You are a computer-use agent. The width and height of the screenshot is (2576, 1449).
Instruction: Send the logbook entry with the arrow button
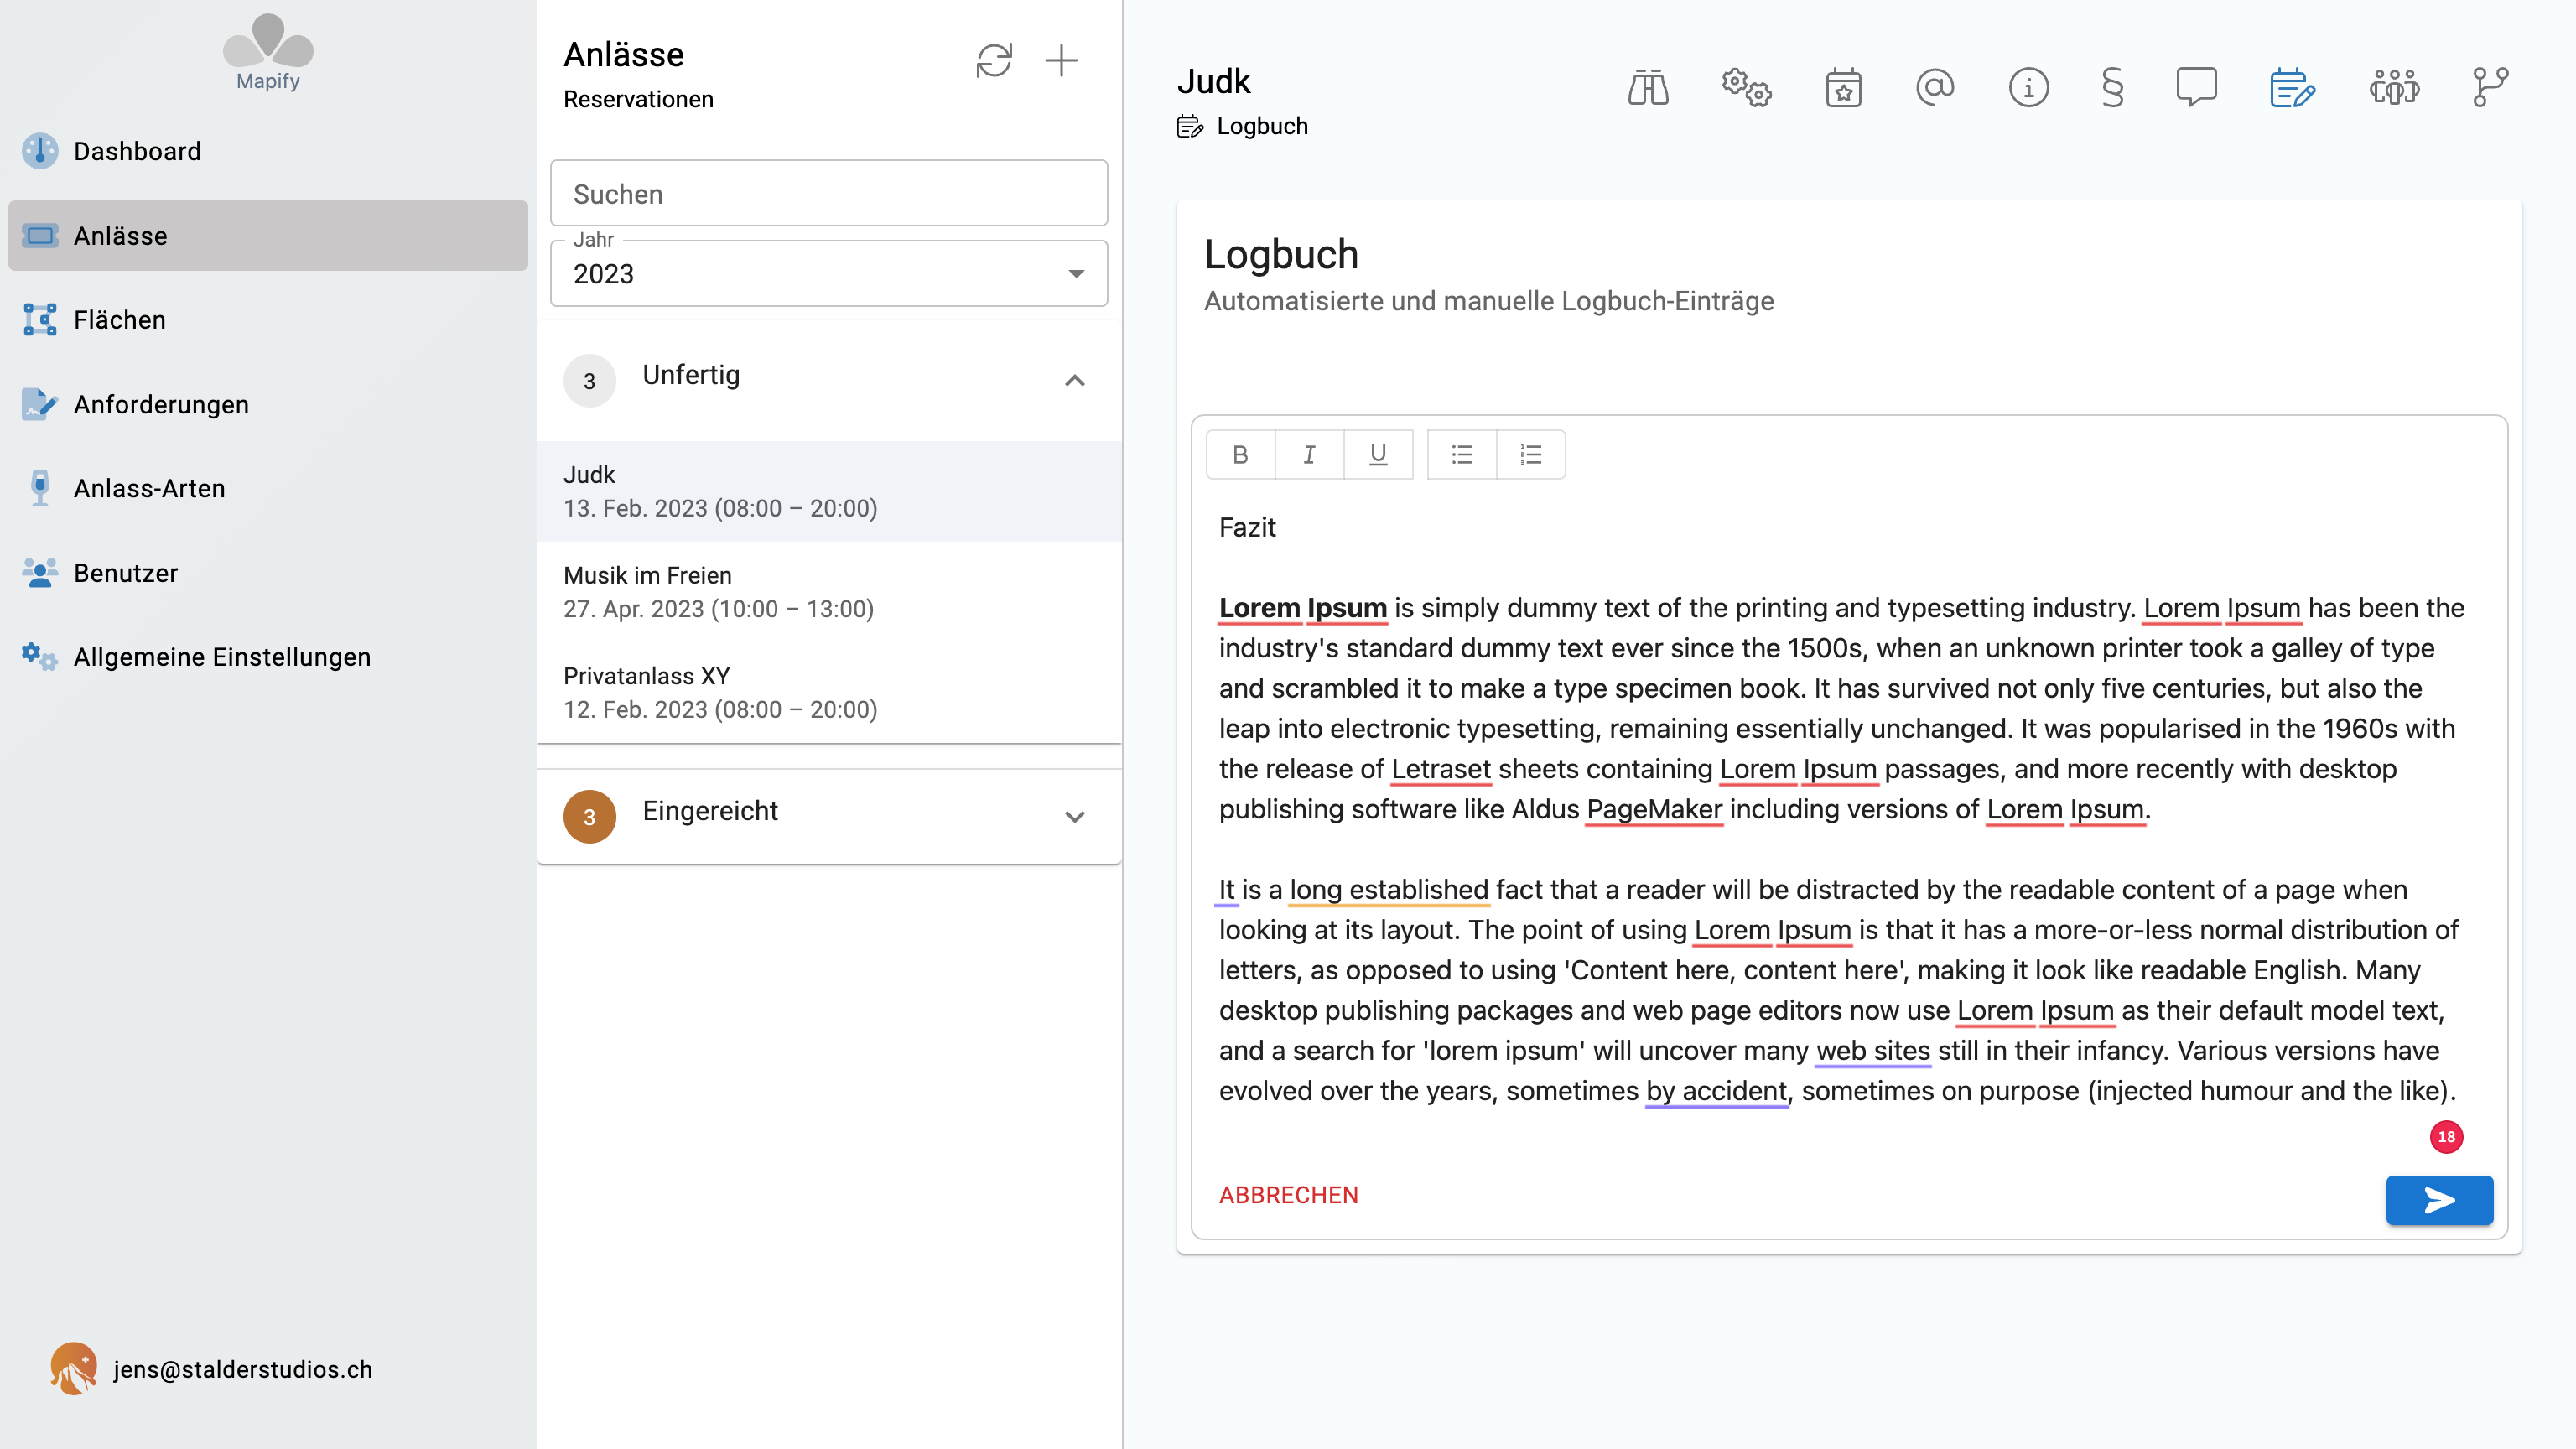(x=2439, y=1200)
